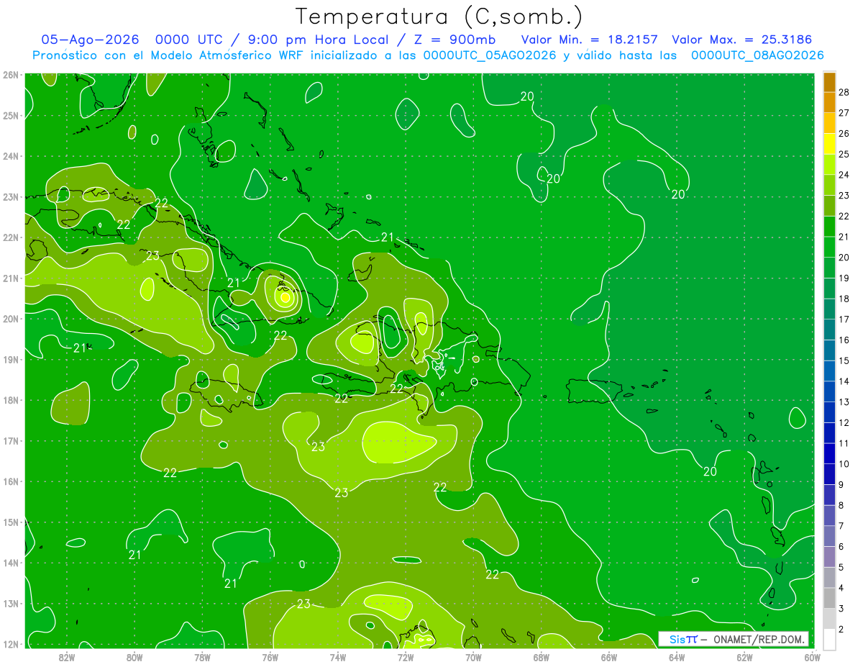
Task: Select the date text '05-Ago-2026'
Action: pos(91,40)
